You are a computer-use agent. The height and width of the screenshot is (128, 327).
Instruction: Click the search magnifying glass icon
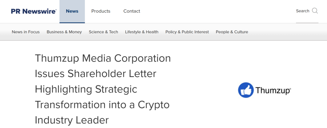[x=315, y=11]
